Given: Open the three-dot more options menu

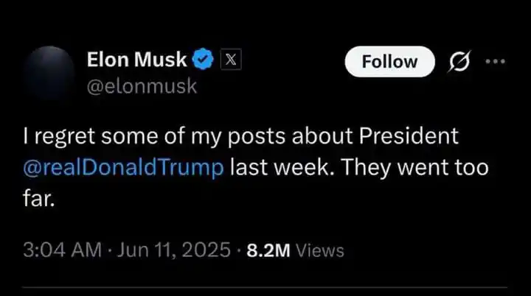Looking at the screenshot, I should pos(493,61).
